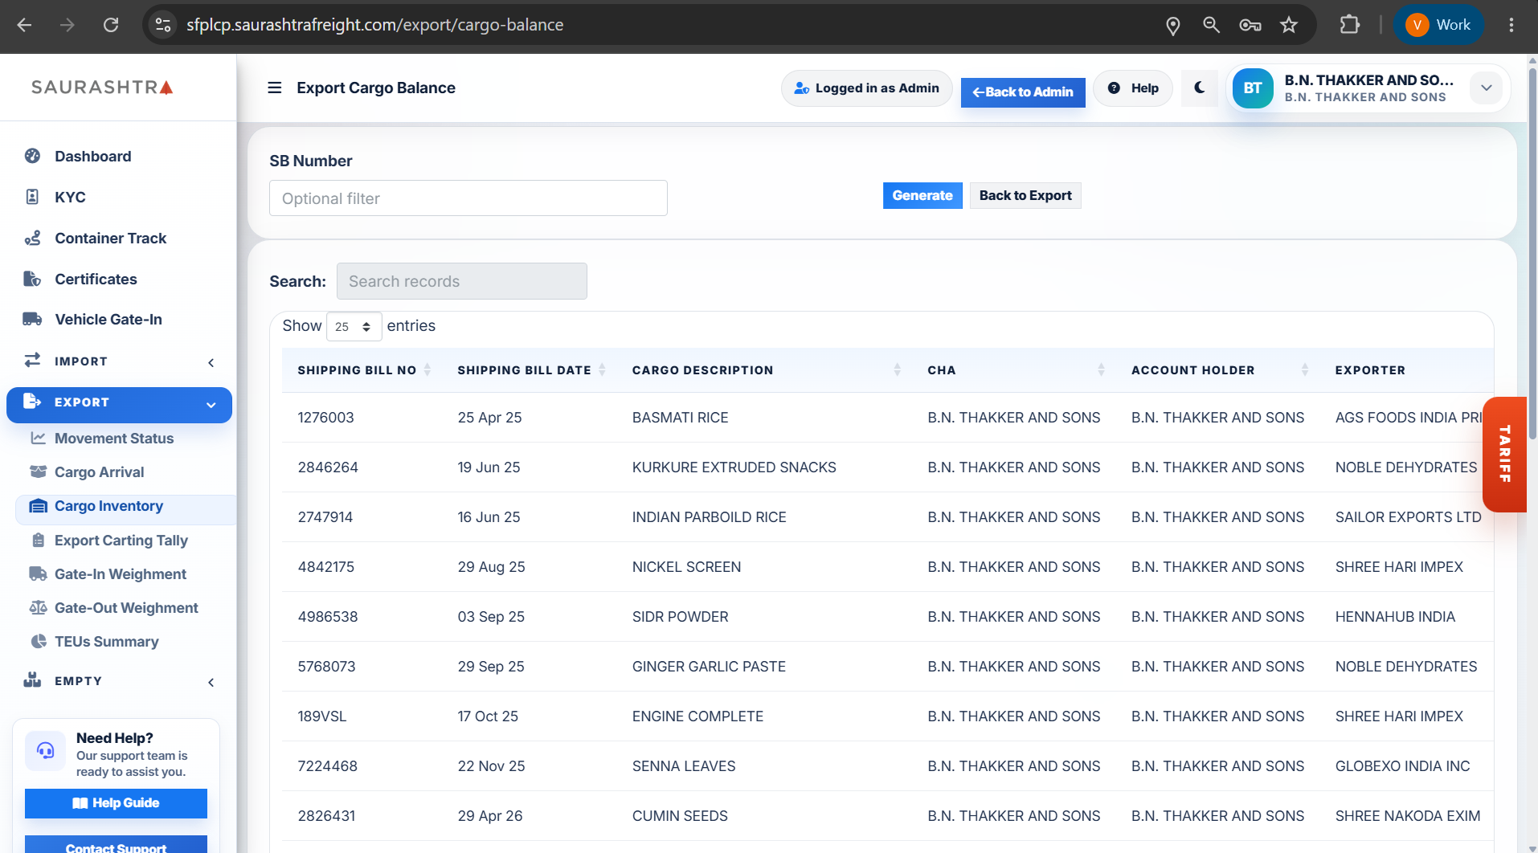Open Movement Status under Export
Screen dimensions: 1538x853
(x=113, y=438)
